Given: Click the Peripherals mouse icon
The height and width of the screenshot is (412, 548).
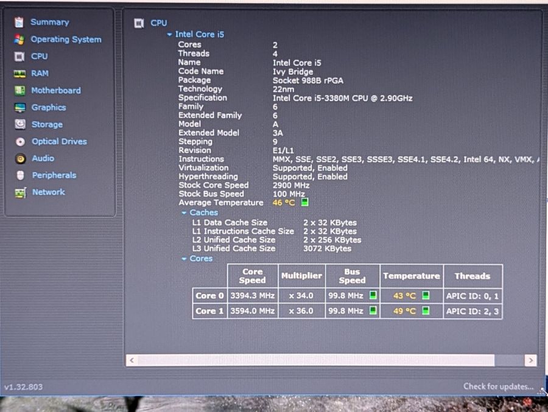Looking at the screenshot, I should 20,175.
